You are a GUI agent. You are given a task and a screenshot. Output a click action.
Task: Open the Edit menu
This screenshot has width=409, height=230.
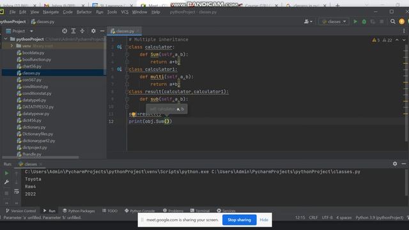(x=23, y=12)
